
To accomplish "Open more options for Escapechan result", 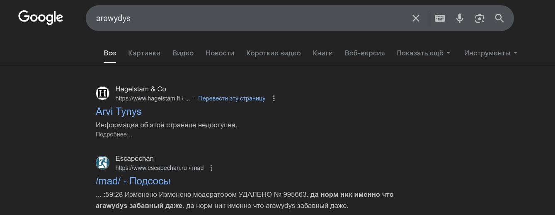I will [x=211, y=168].
